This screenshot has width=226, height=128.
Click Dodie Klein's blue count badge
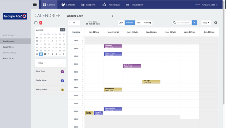pos(62,81)
